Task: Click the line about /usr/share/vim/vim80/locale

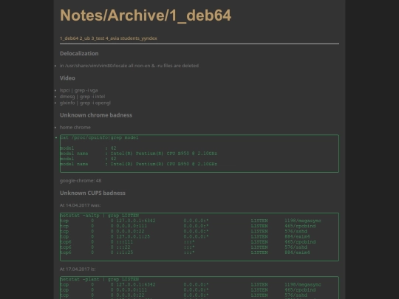Action: tap(129, 66)
